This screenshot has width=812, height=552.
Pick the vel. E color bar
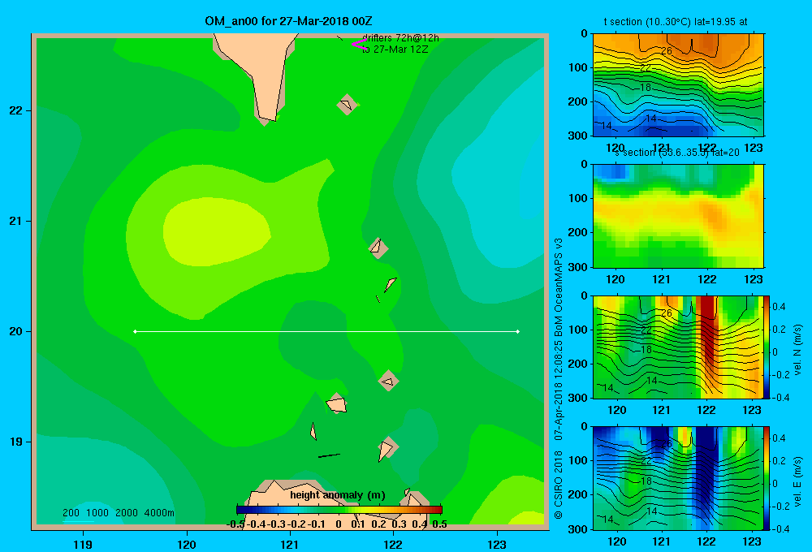tap(767, 478)
